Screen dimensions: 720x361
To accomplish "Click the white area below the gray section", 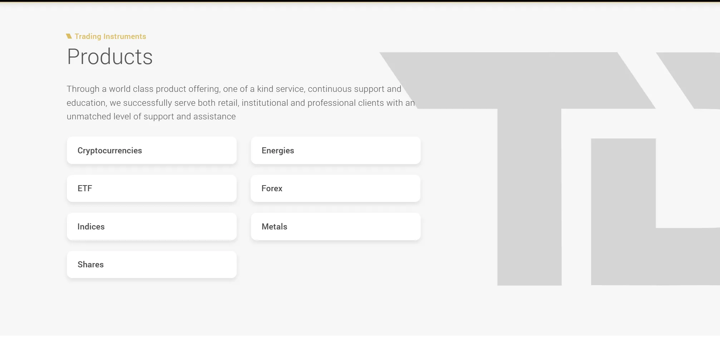I will click(360, 348).
